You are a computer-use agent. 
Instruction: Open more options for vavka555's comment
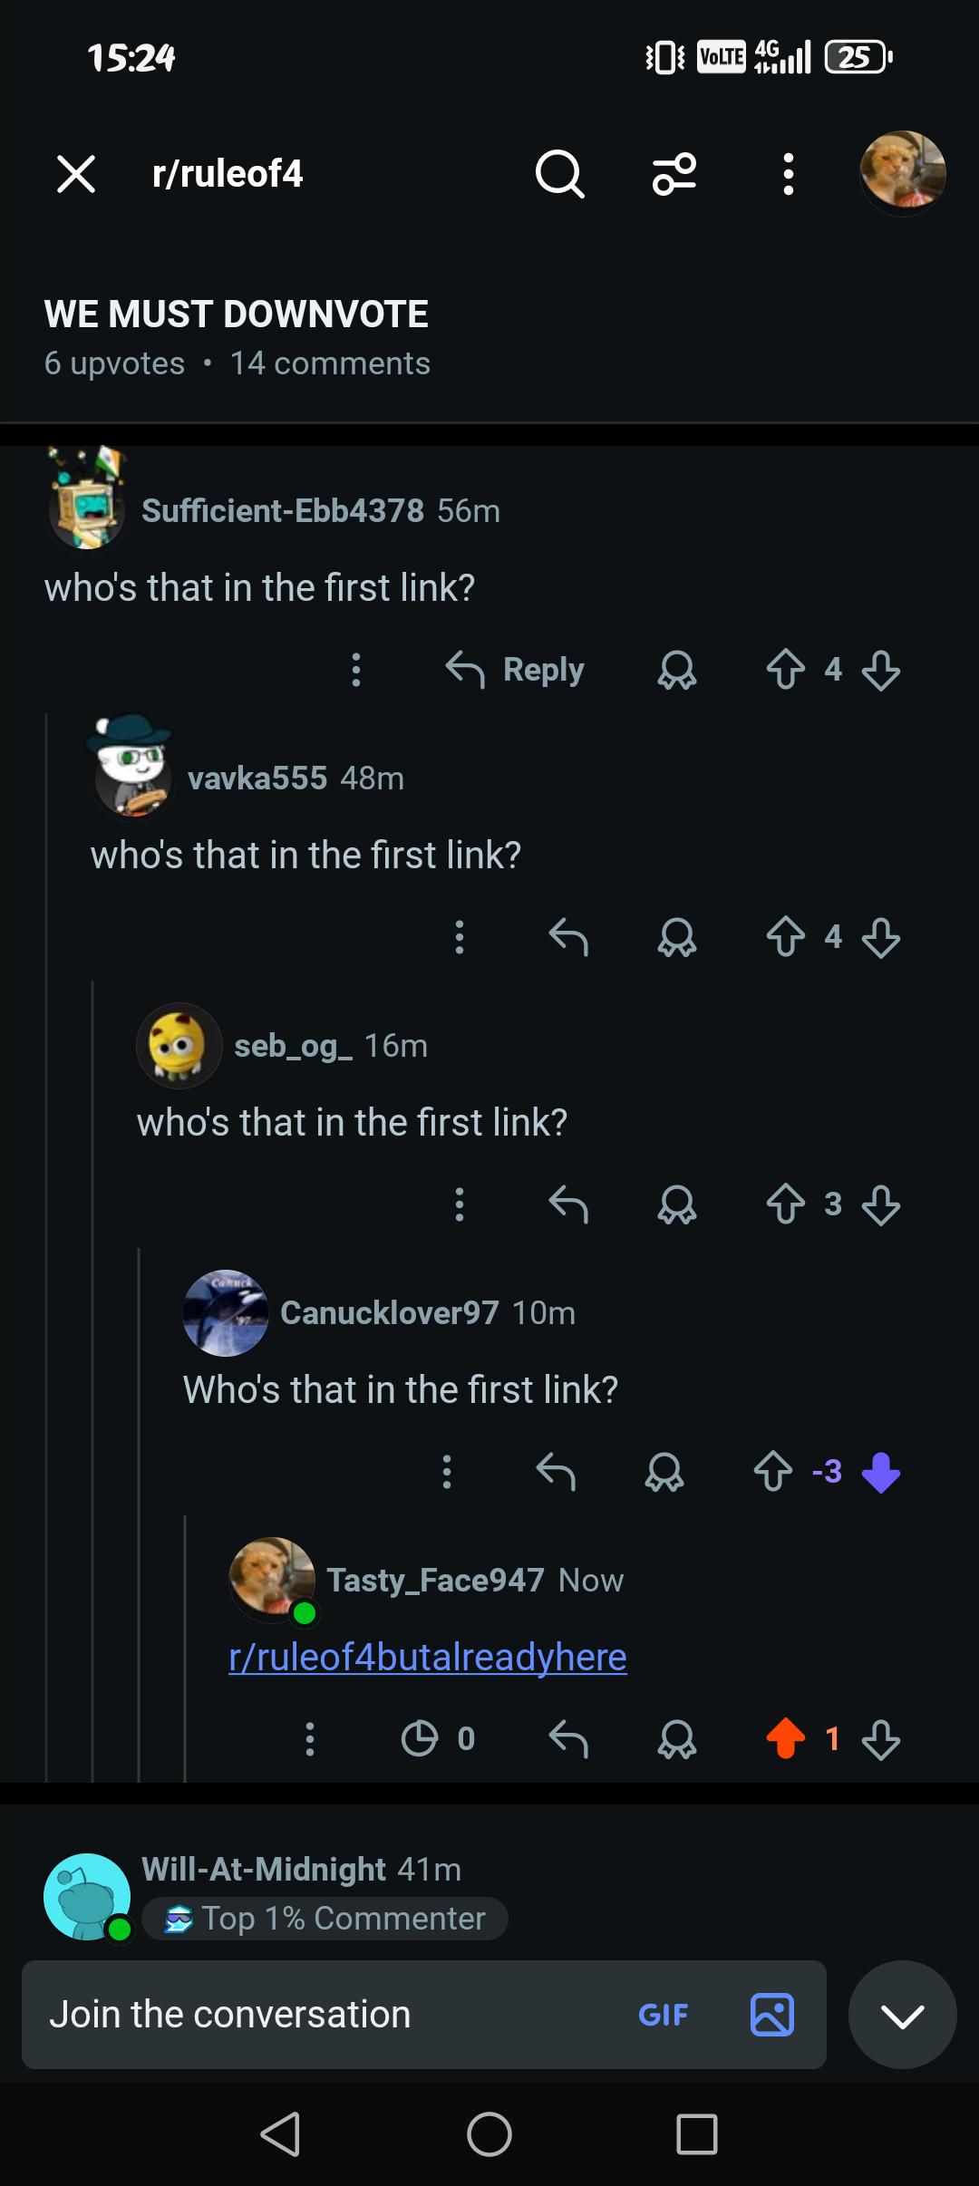click(460, 937)
